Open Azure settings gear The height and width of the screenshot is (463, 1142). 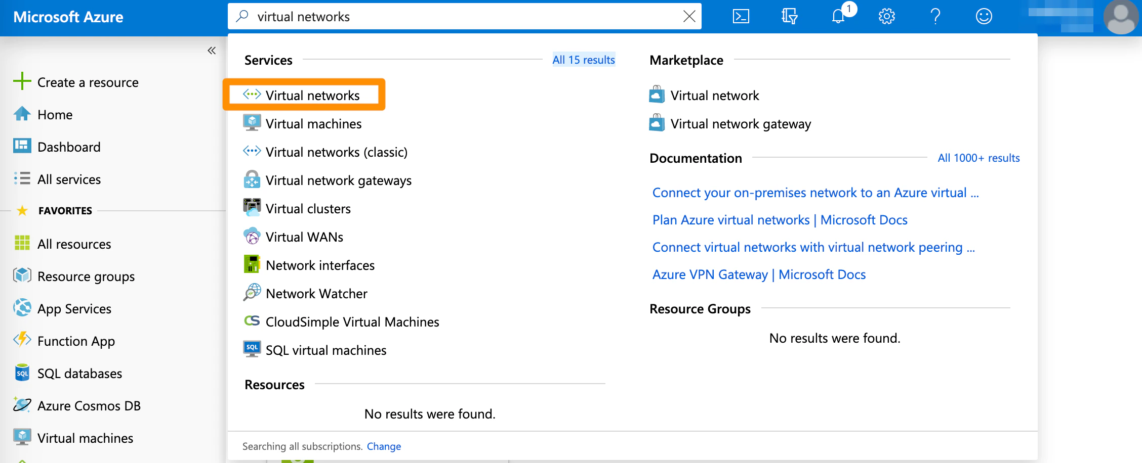tap(886, 16)
